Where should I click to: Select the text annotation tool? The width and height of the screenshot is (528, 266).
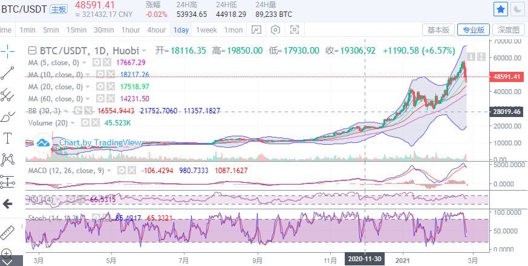click(8, 138)
